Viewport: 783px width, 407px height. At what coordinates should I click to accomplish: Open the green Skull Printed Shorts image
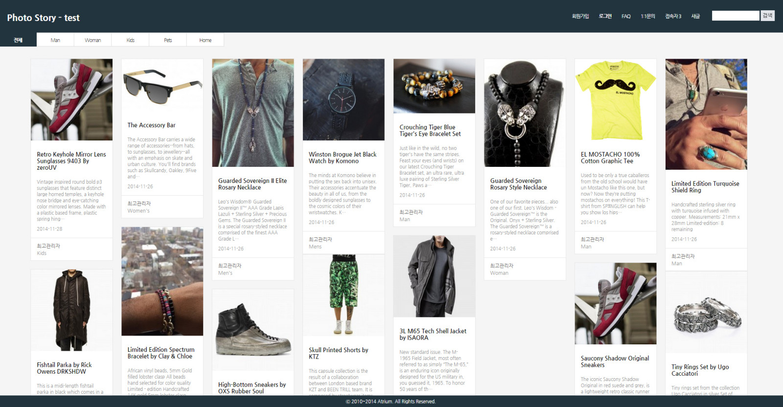tap(343, 295)
